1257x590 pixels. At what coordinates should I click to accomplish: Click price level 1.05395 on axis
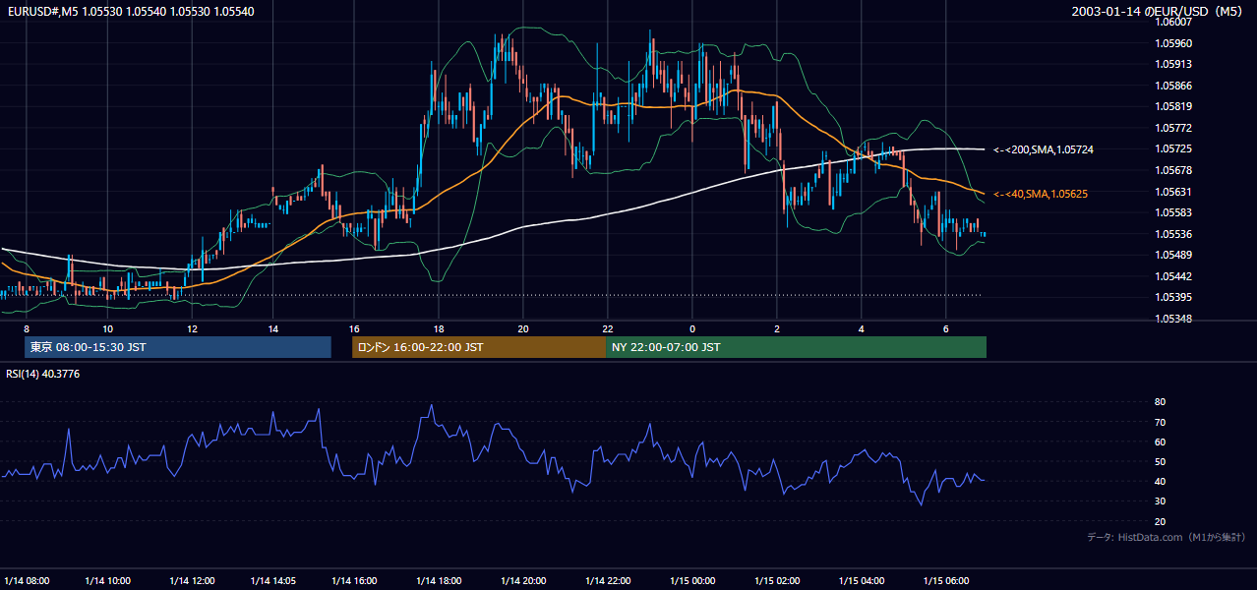coord(1174,297)
